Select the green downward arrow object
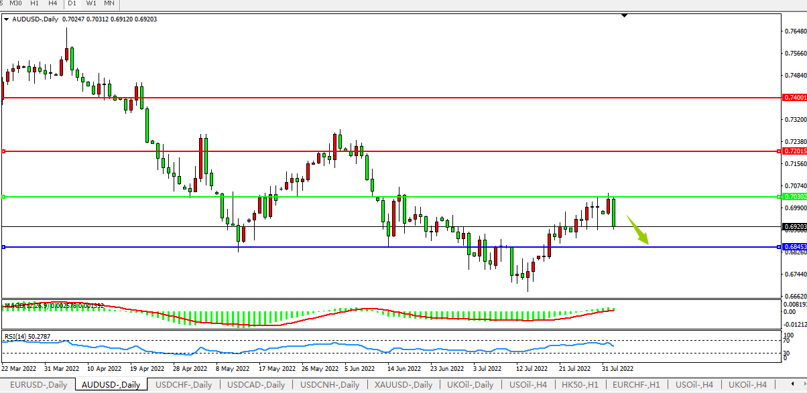807x393 pixels. click(638, 230)
